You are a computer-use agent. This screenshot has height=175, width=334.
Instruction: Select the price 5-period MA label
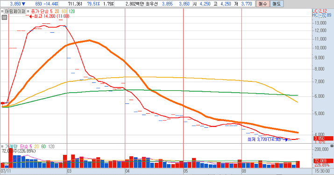pyautogui.click(x=51, y=11)
